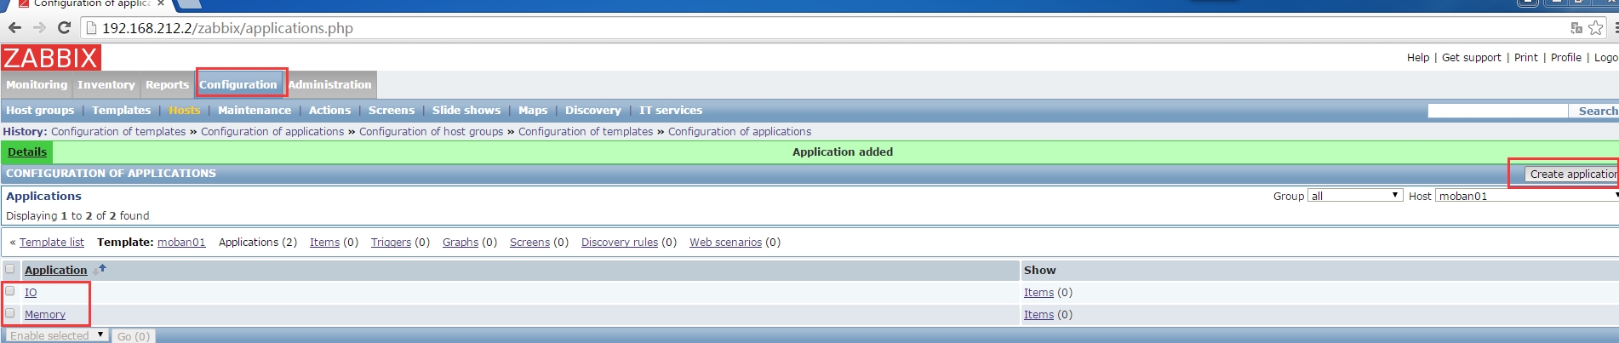The image size is (1619, 343).
Task: Open the Host dropdown showing moban01
Action: click(1527, 196)
